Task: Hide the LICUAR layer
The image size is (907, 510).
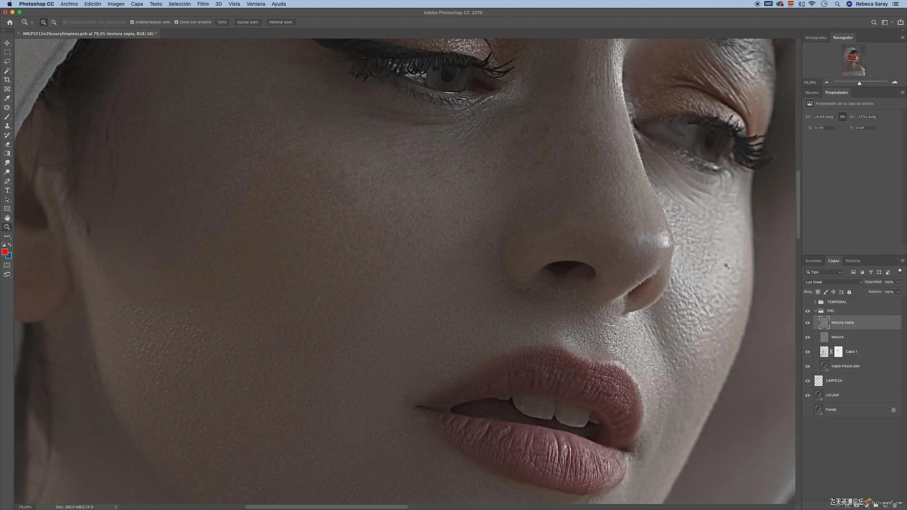Action: click(x=807, y=395)
